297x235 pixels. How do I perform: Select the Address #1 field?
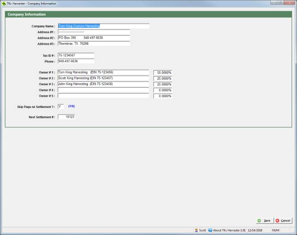pyautogui.click(x=93, y=32)
